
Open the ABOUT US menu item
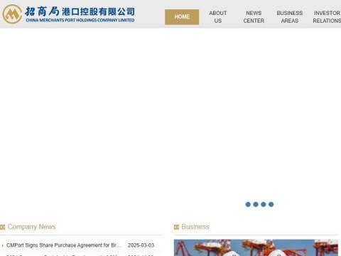[218, 17]
